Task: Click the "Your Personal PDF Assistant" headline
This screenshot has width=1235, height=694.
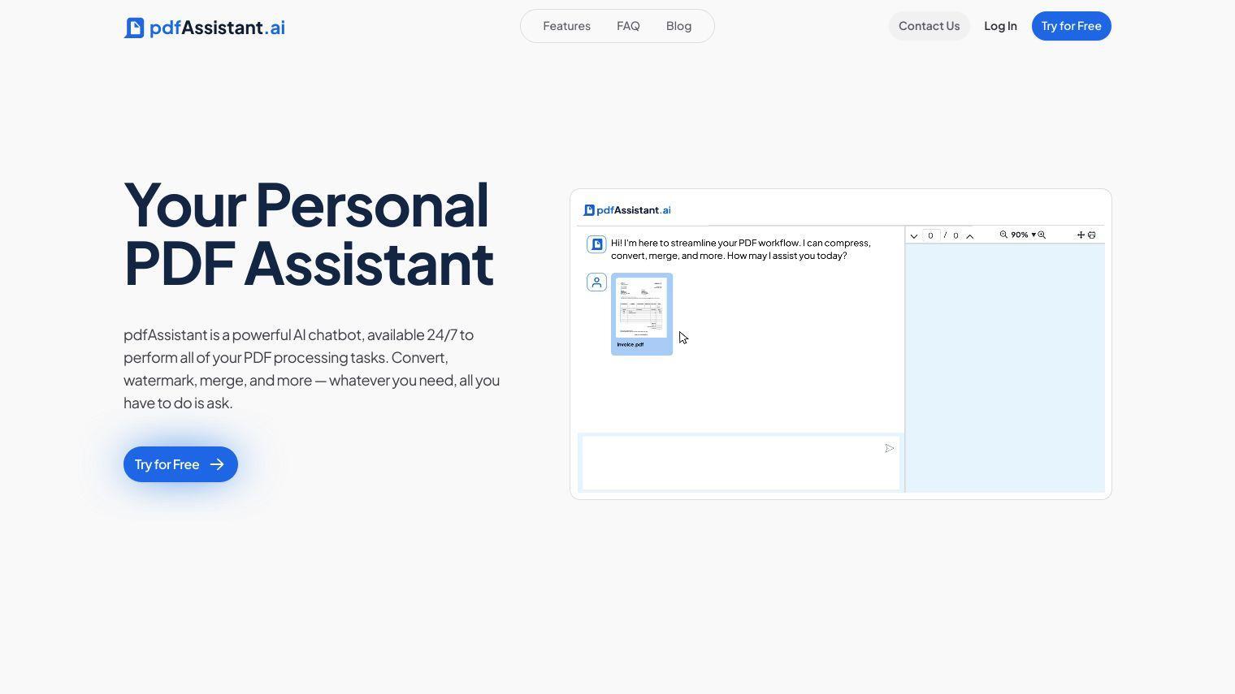Action: (309, 234)
